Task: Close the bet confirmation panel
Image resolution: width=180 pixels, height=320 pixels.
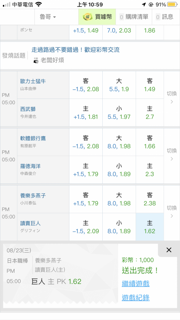Action: click(169, 250)
